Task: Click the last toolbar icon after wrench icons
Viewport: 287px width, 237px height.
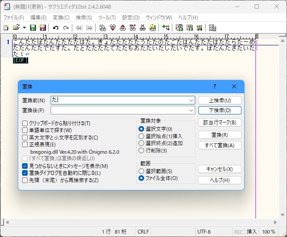Action: click(x=212, y=28)
